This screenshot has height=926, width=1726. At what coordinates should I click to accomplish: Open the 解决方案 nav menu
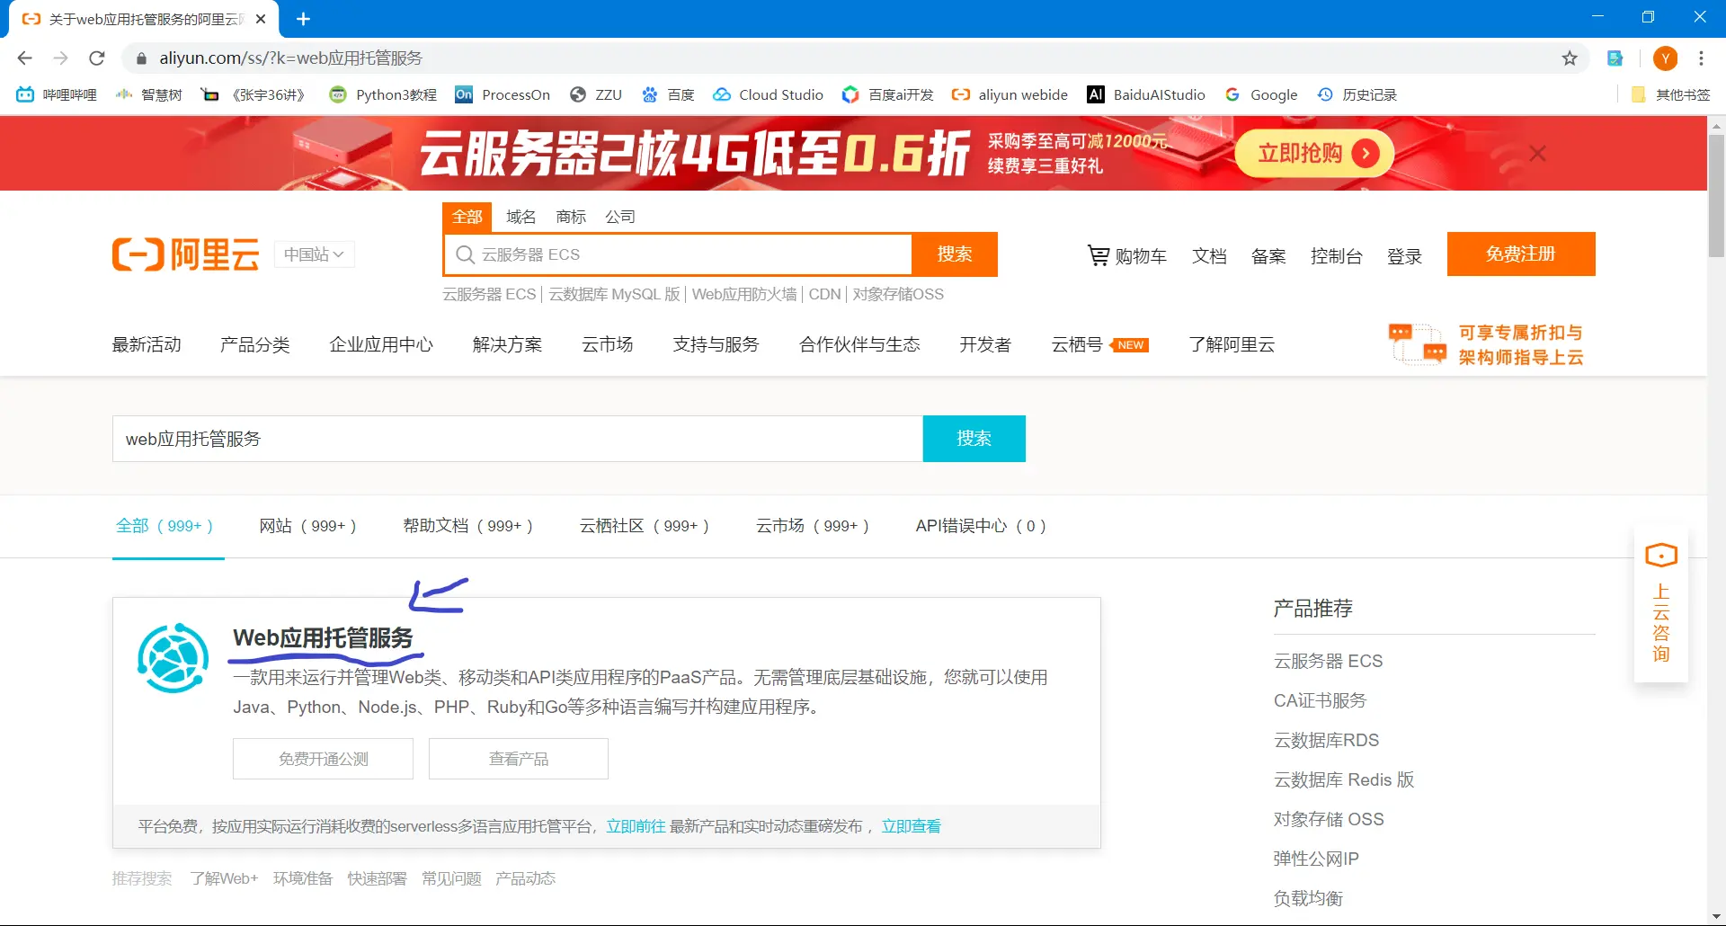point(507,344)
